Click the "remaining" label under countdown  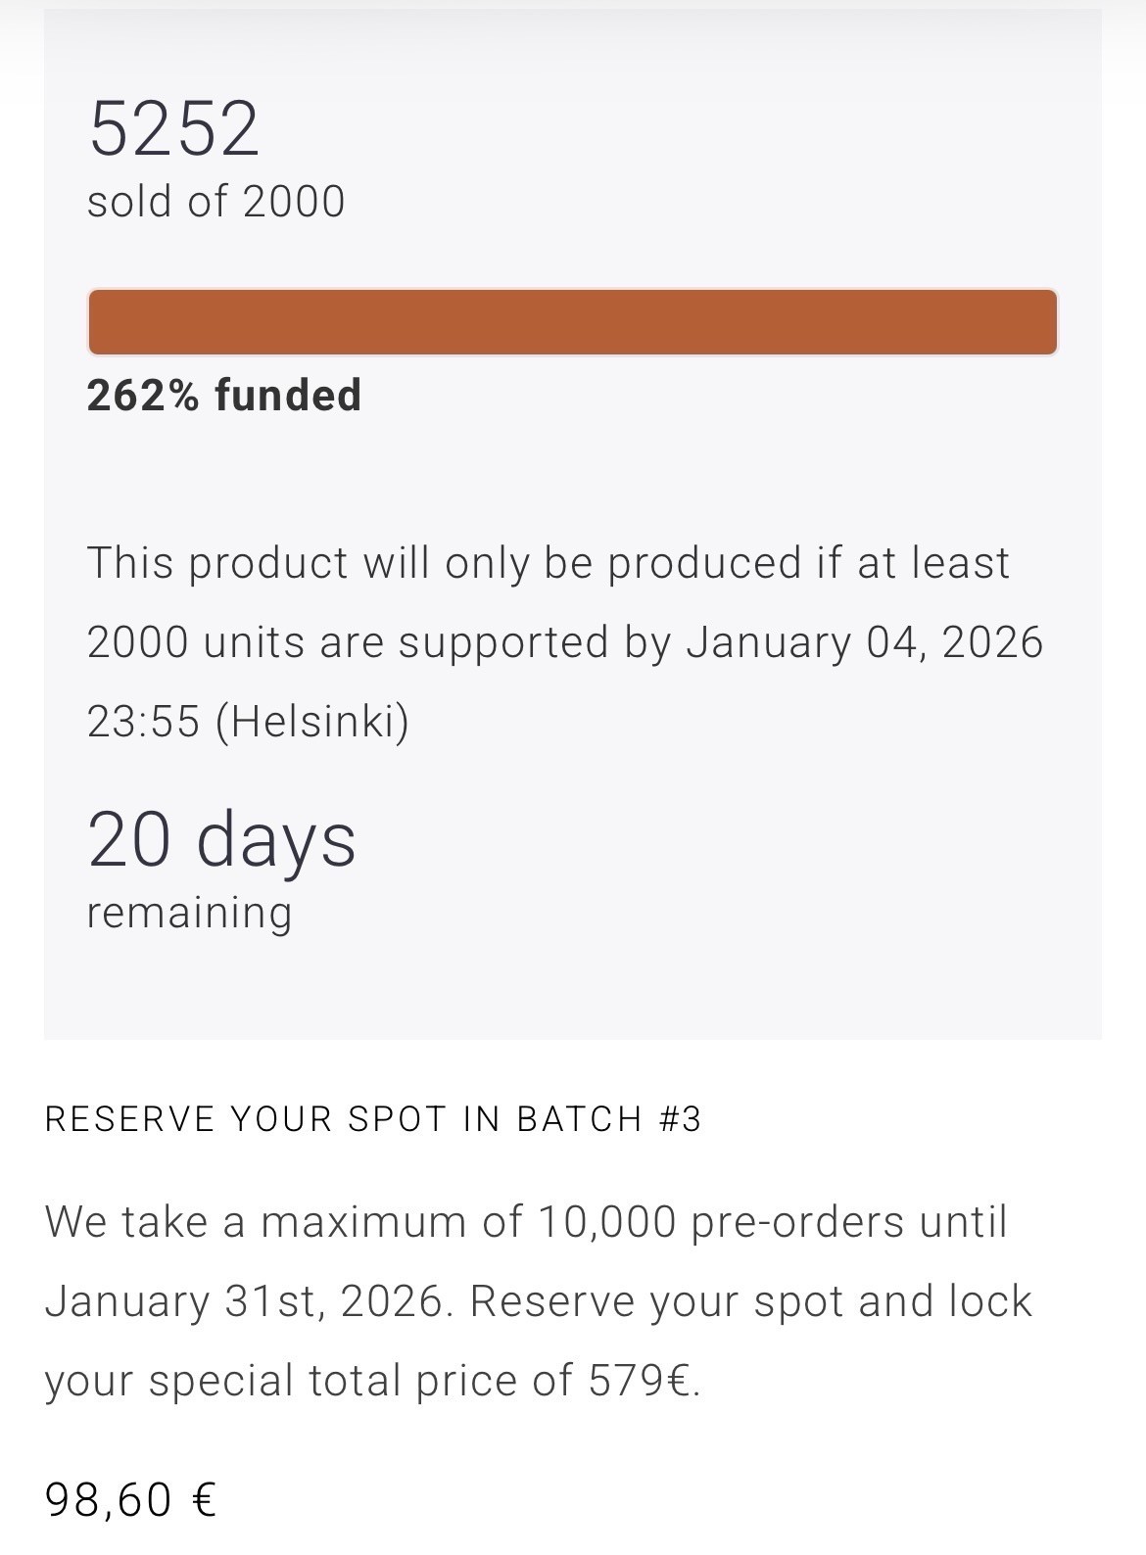pyautogui.click(x=189, y=913)
